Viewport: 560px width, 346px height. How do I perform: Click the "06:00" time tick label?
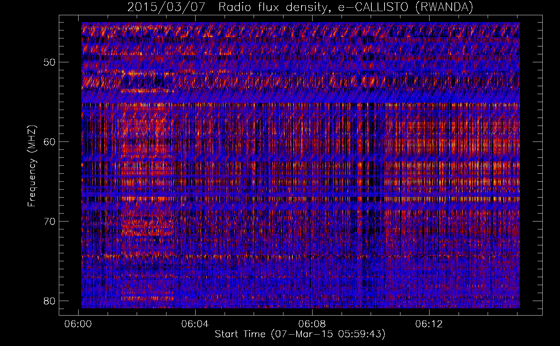click(x=78, y=324)
